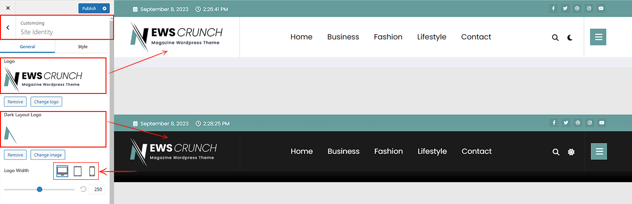
Task: Choose the desktop preview device icon
Action: (62, 171)
